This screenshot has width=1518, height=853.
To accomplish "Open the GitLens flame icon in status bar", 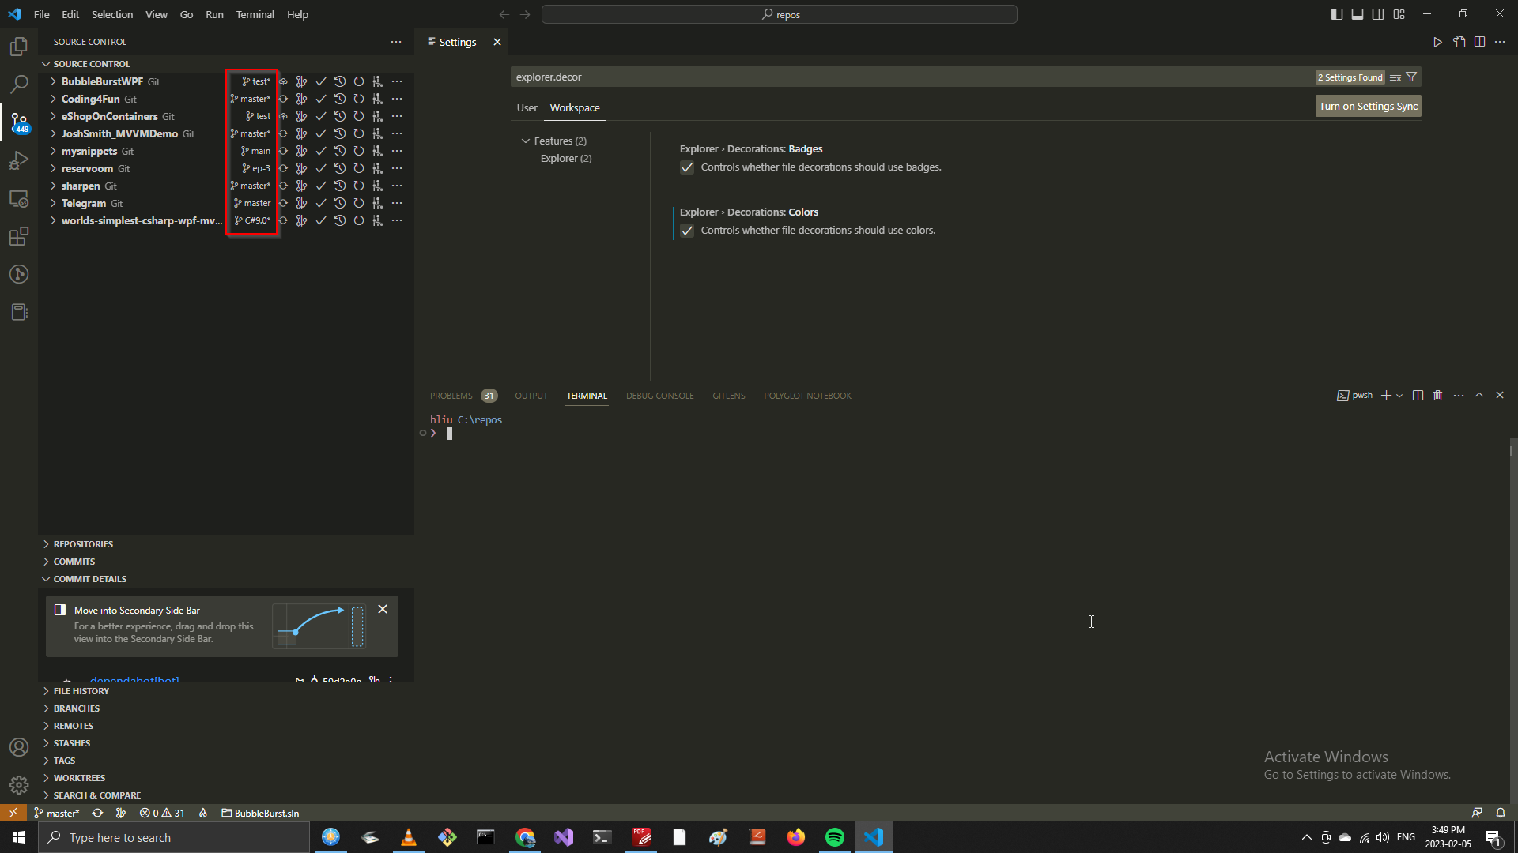I will tap(203, 813).
